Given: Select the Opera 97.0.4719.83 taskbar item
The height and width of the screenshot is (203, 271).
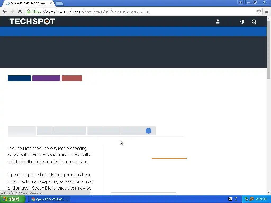Looking at the screenshot, I should (x=49, y=199).
